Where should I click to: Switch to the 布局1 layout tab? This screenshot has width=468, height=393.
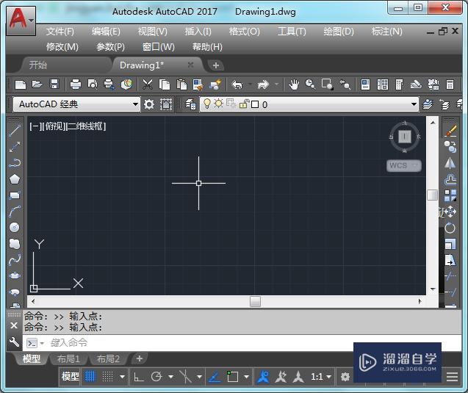pos(68,359)
